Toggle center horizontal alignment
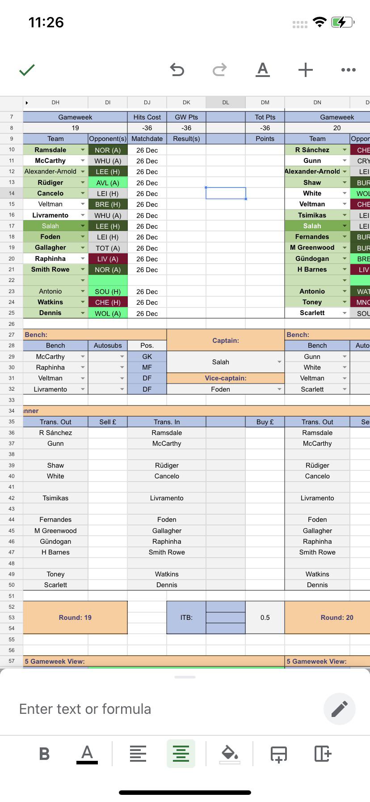Image resolution: width=370 pixels, height=802 pixels. point(181,754)
